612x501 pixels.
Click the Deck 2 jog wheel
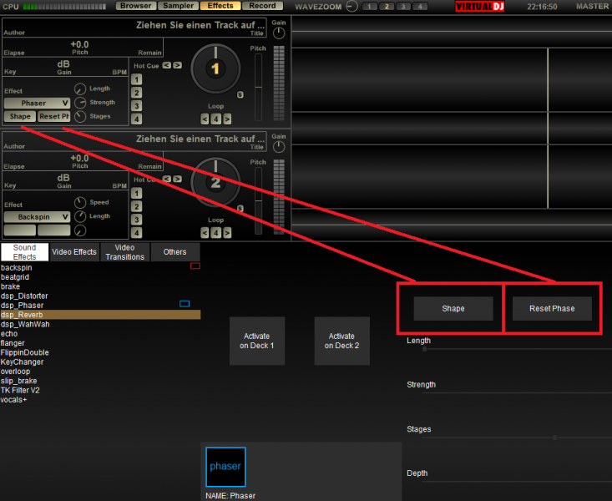click(215, 182)
